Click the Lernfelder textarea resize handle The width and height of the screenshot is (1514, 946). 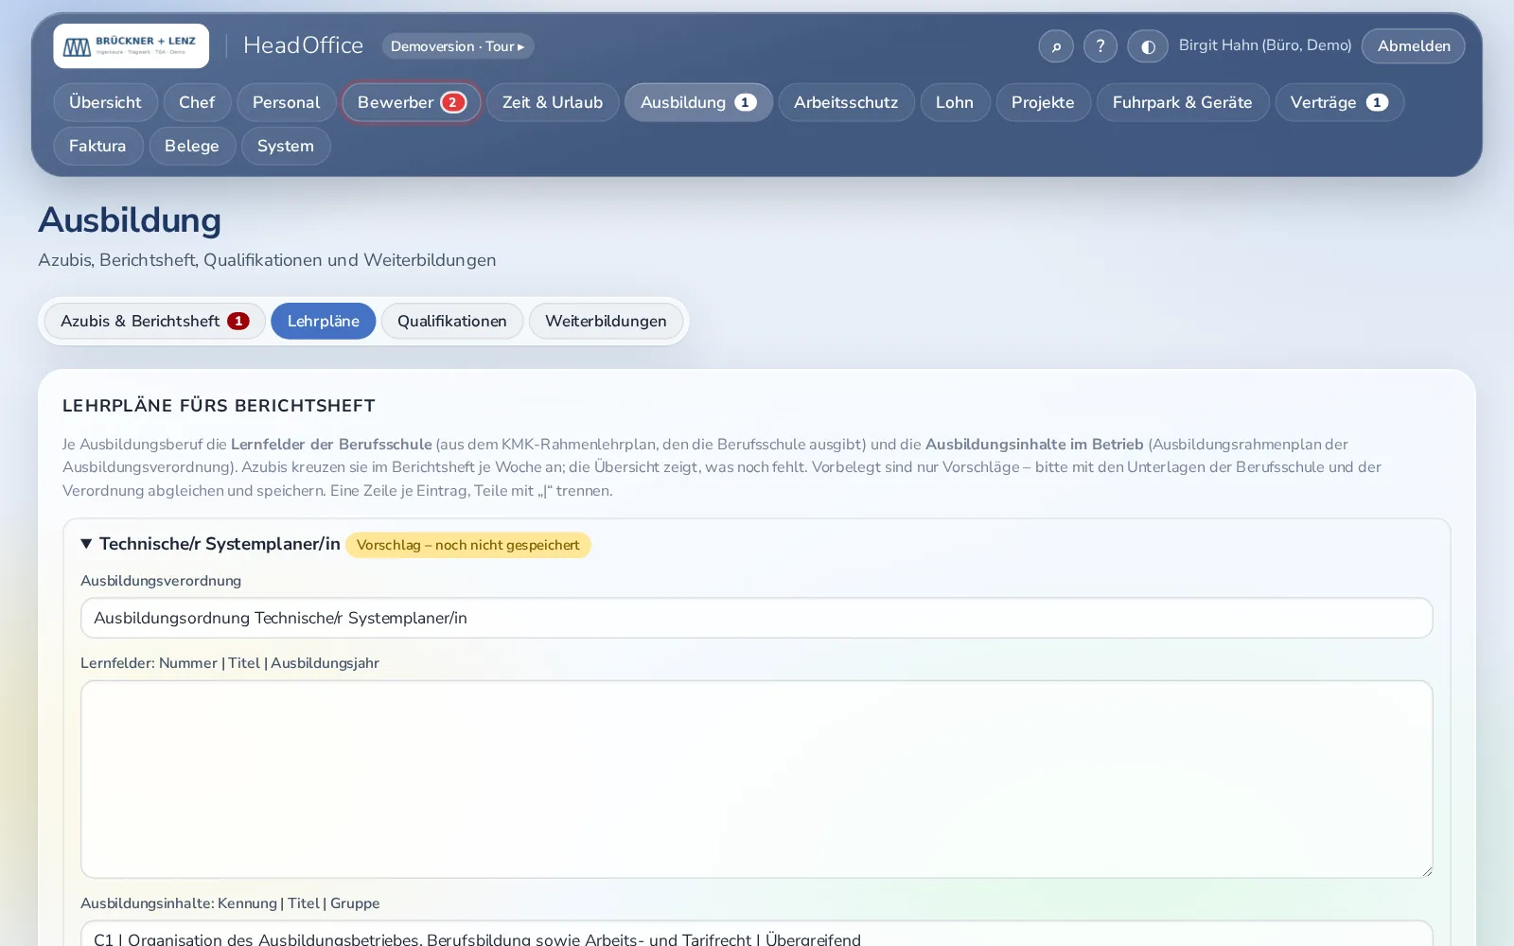tap(1426, 870)
